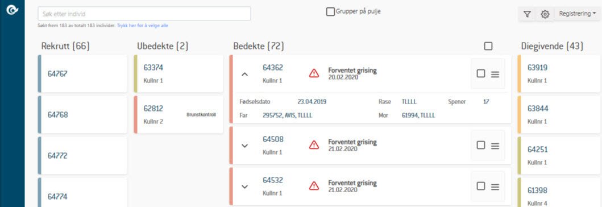Viewport: 602px width, 207px height.
Task: Open settings gear icon in toolbar
Action: (x=545, y=14)
